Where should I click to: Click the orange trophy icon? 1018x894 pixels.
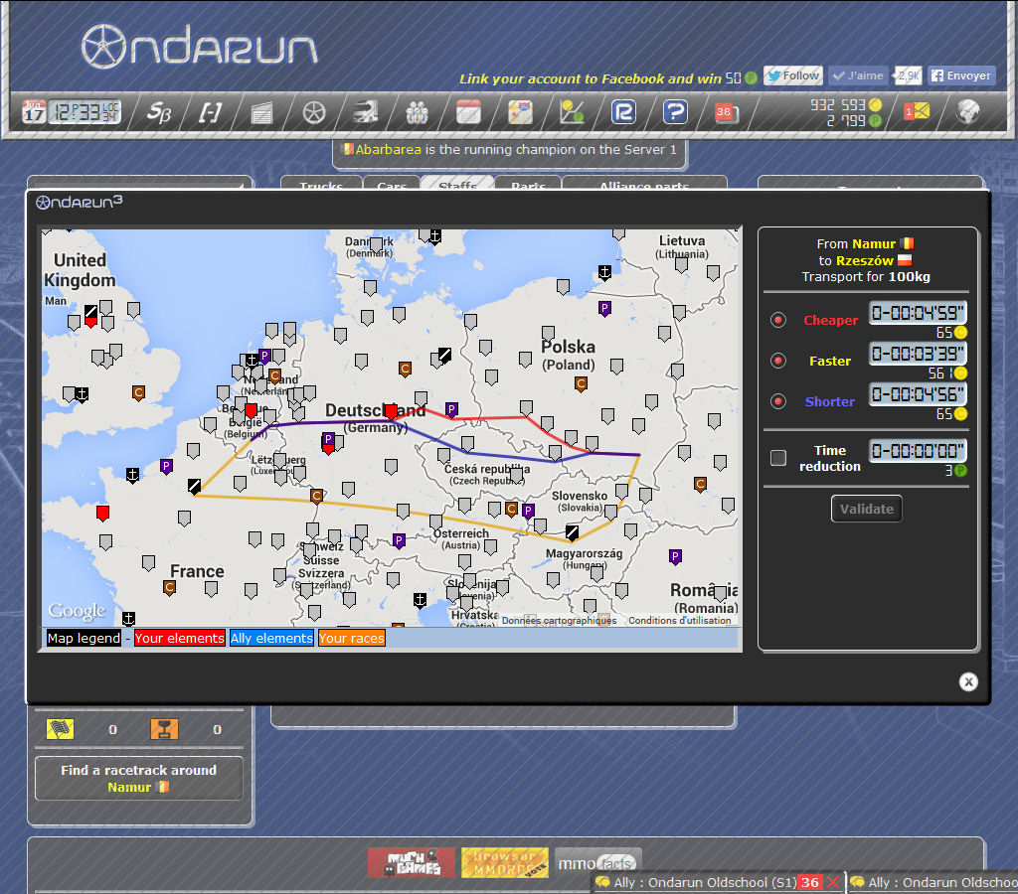[x=164, y=729]
